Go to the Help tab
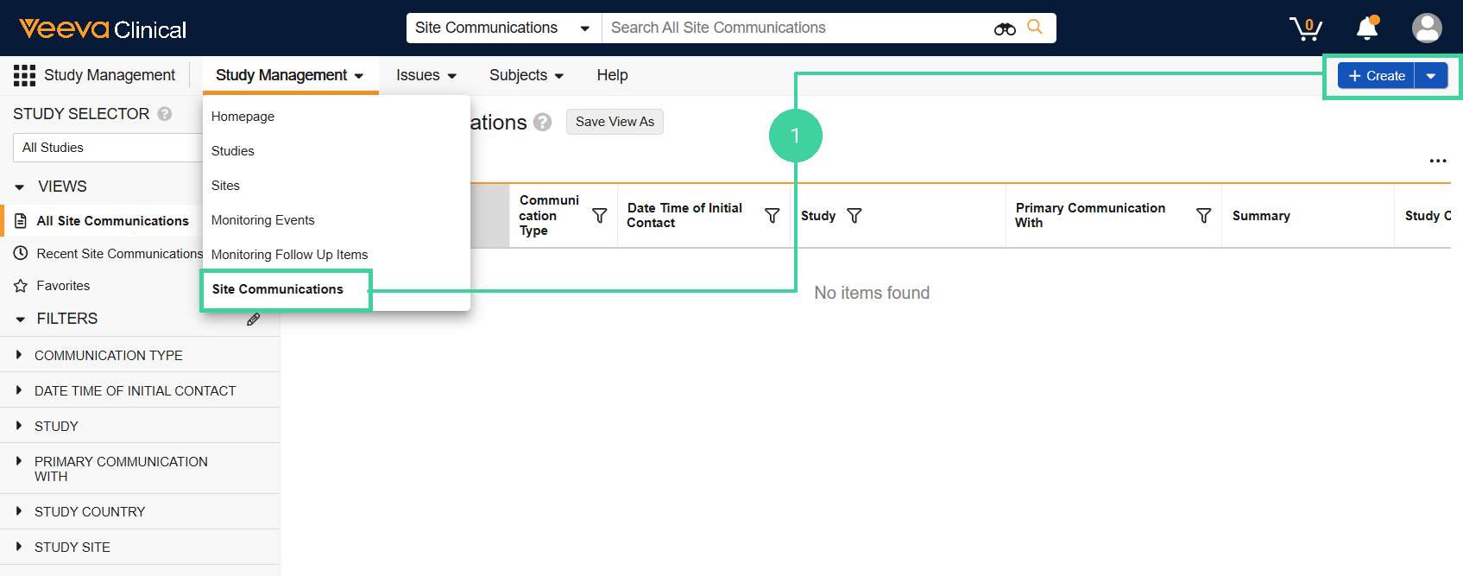The image size is (1463, 576). click(612, 75)
